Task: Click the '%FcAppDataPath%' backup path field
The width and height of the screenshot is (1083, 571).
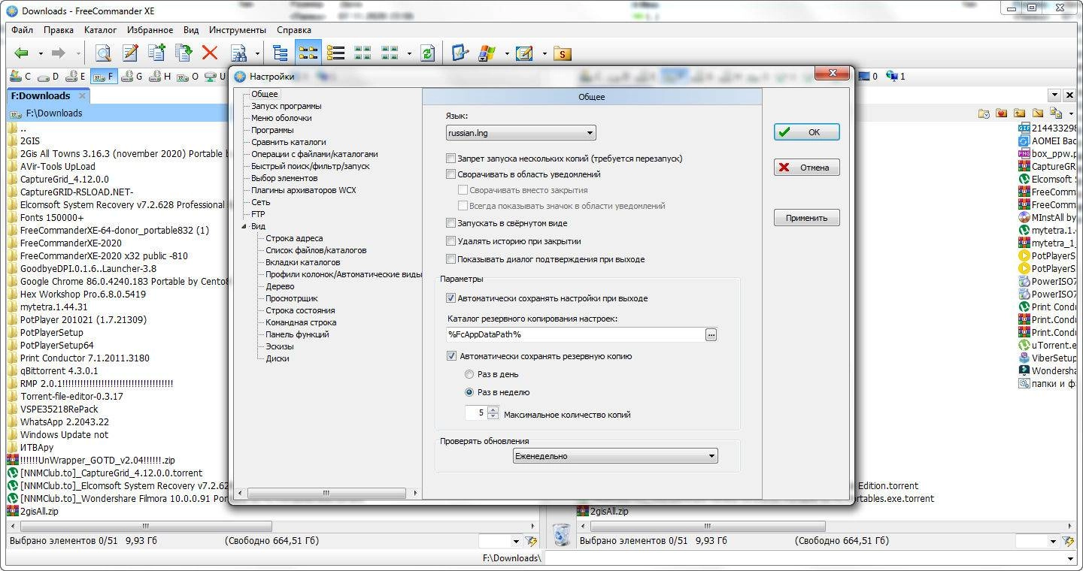Action: pyautogui.click(x=575, y=334)
